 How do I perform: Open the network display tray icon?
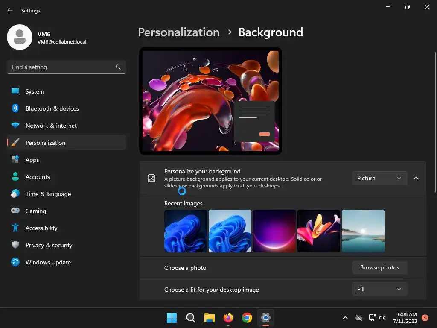372,318
